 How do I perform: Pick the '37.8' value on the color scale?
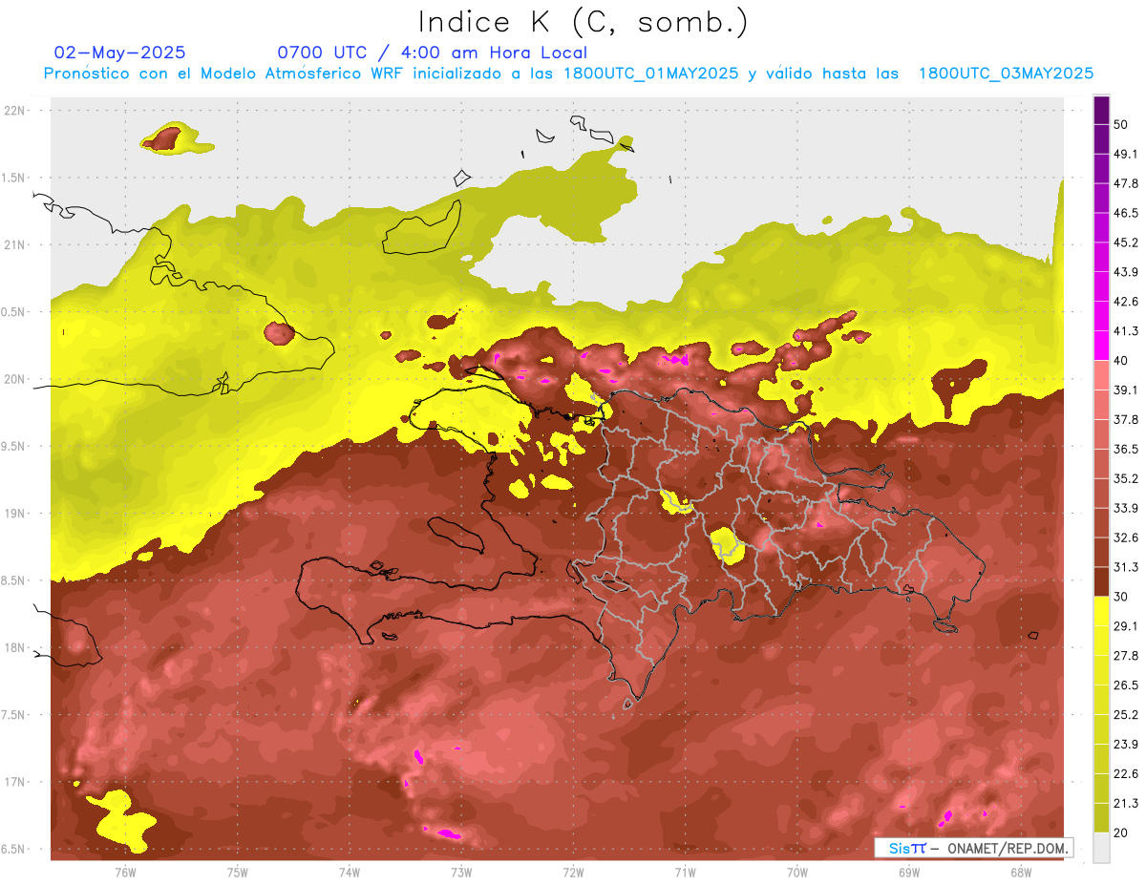pos(1125,419)
